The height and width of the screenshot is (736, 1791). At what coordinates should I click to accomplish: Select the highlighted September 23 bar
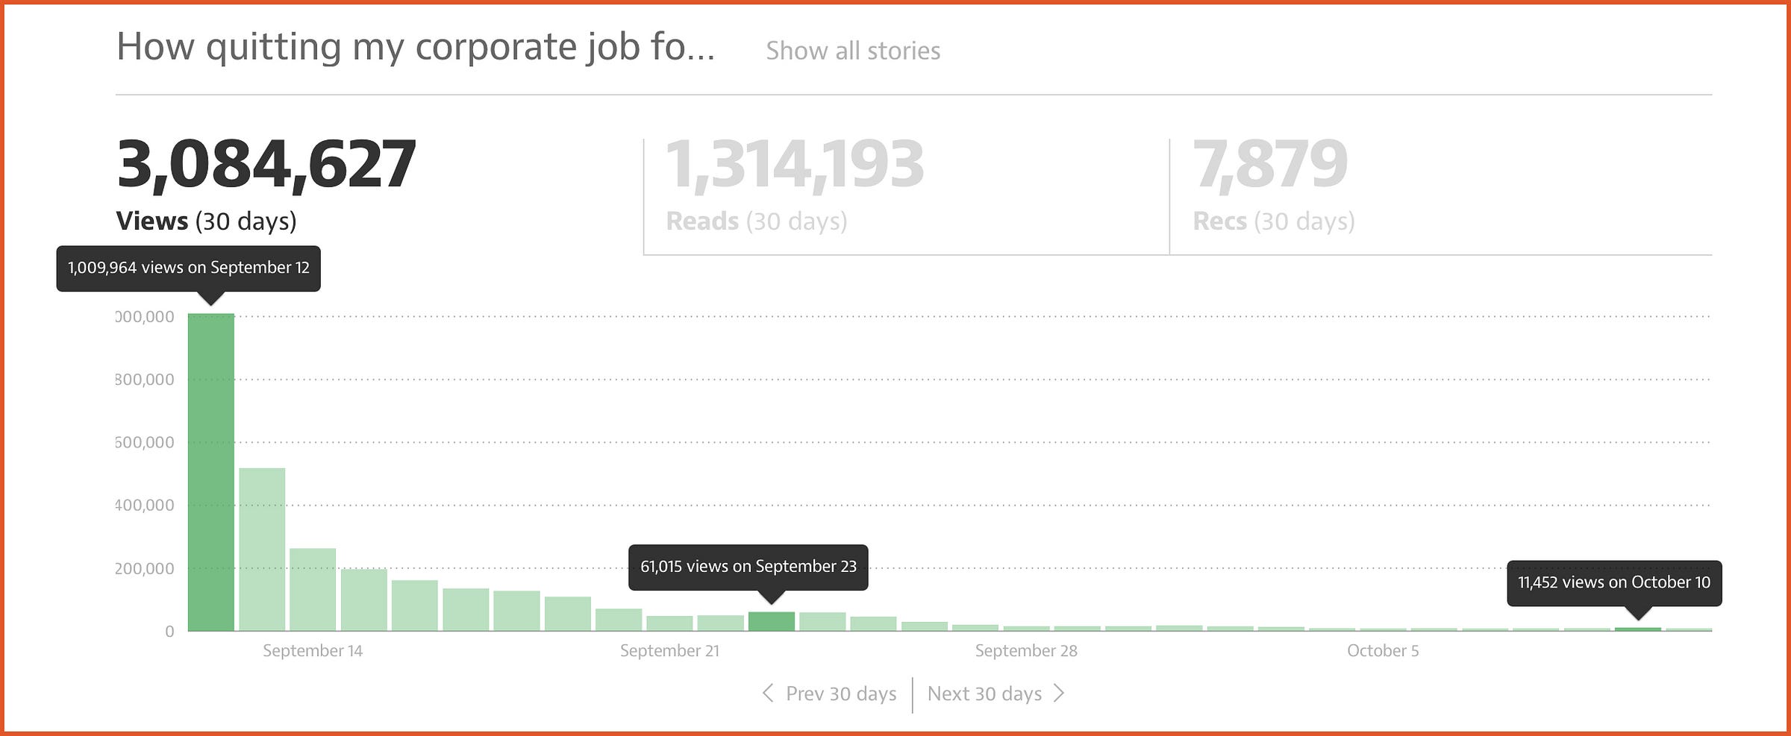[x=772, y=621]
